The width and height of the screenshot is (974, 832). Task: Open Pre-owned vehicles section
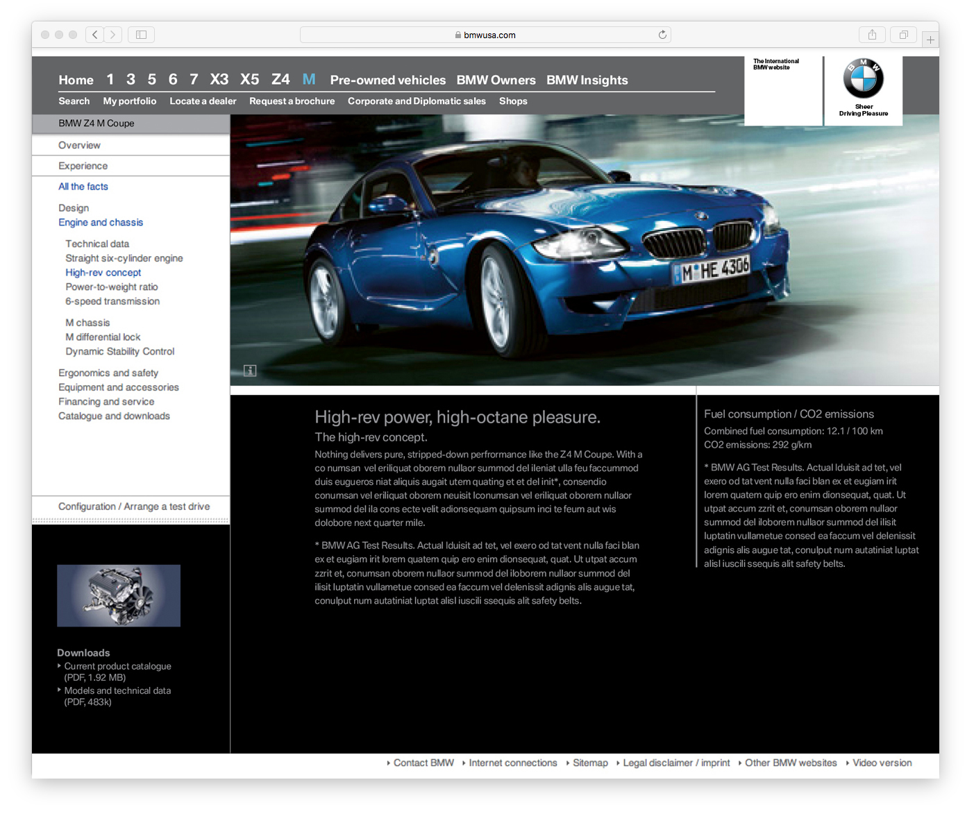click(387, 80)
